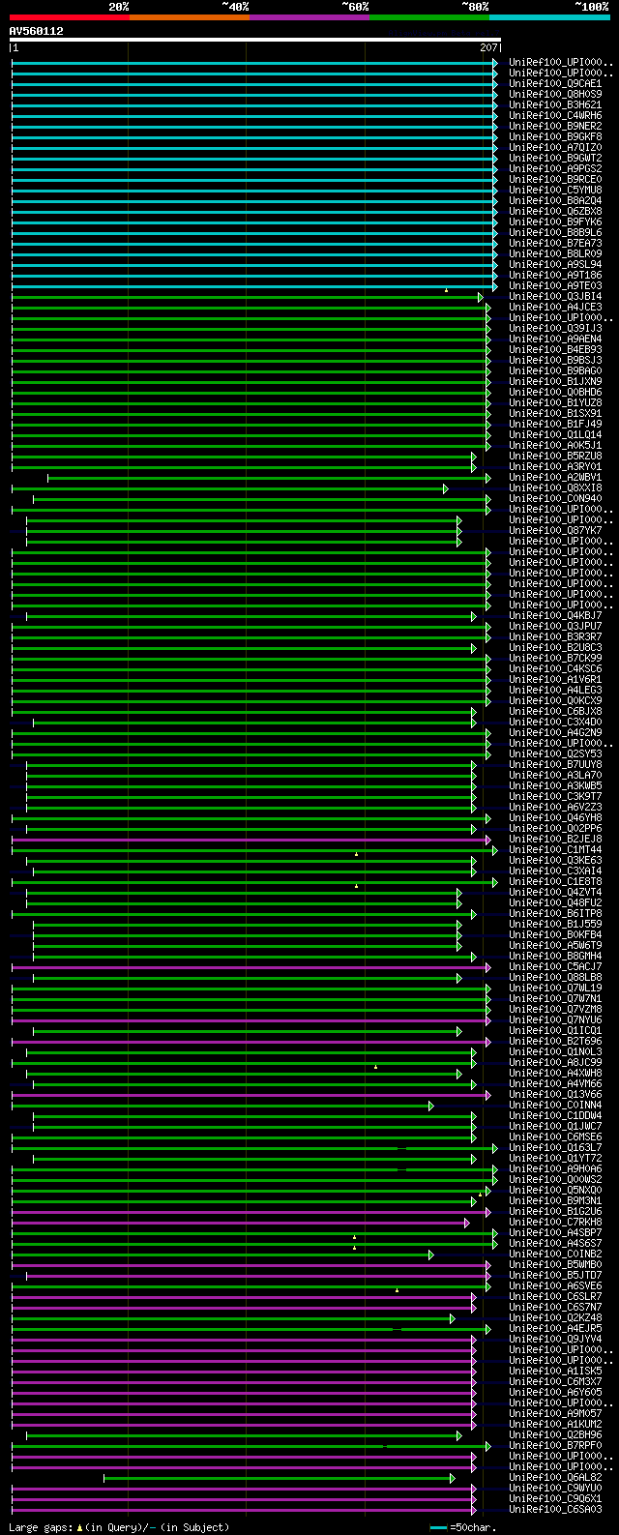Select the UniRef100_Q2KZ48 label
The width and height of the screenshot is (619, 1535).
555,1318
